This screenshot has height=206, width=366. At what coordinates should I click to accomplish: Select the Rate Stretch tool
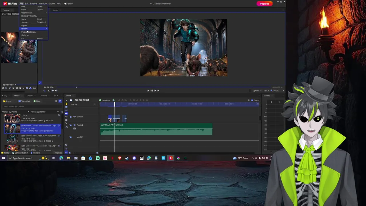[x=66, y=127]
